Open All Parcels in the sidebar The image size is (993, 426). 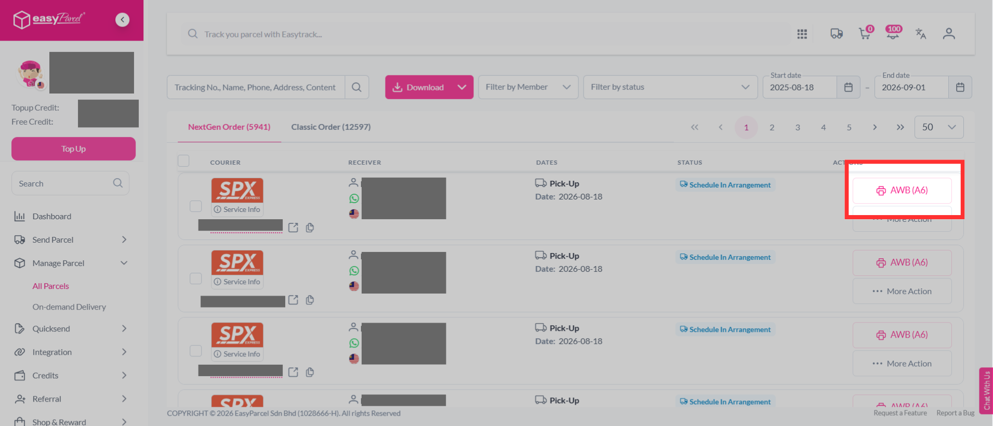pyautogui.click(x=50, y=286)
